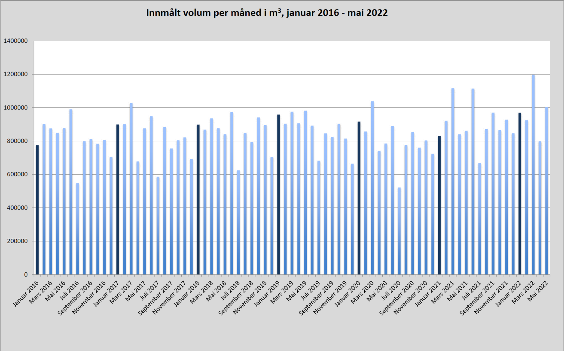Select the 'Januar 2020' axis label

(x=347, y=294)
